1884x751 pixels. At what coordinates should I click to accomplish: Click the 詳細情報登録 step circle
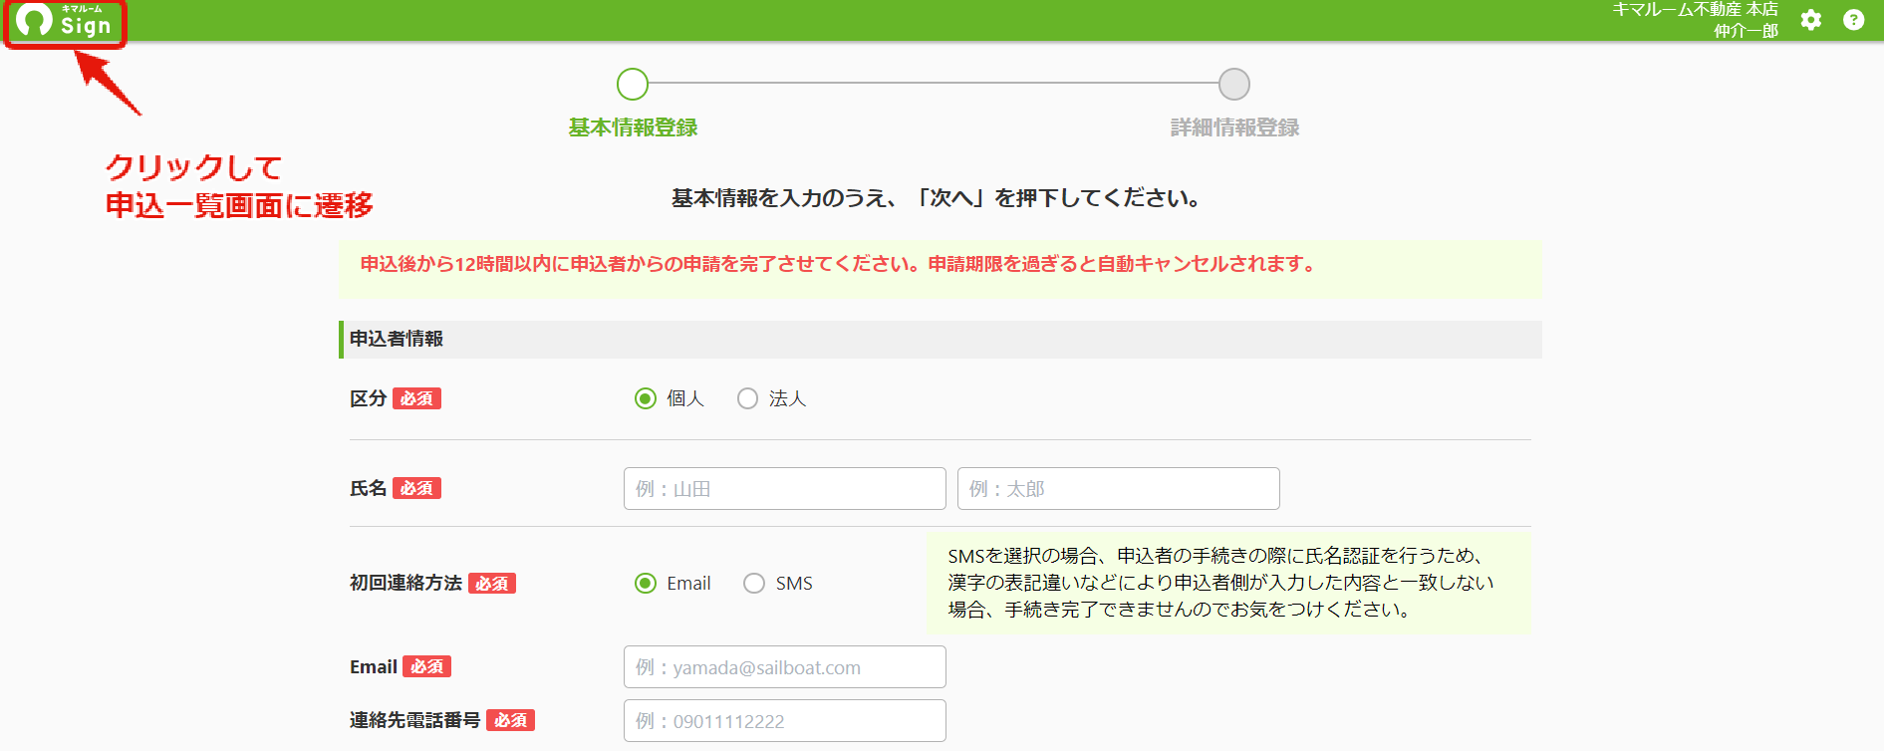[x=1234, y=84]
